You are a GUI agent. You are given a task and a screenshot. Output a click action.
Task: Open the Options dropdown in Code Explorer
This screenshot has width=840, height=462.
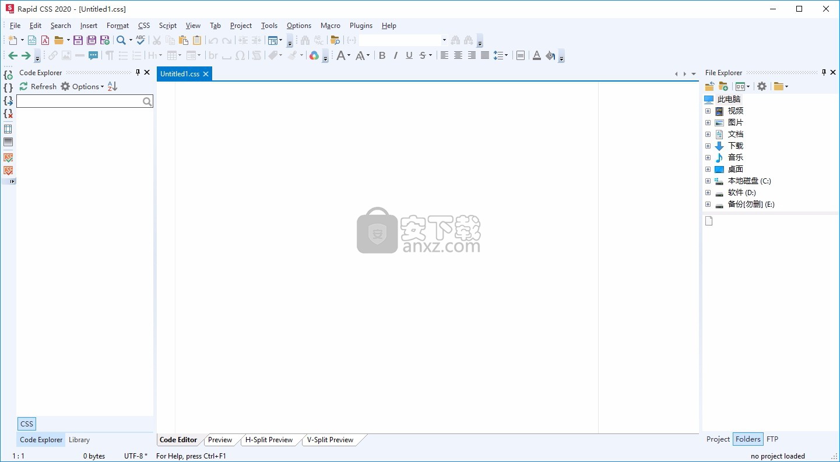(x=83, y=86)
